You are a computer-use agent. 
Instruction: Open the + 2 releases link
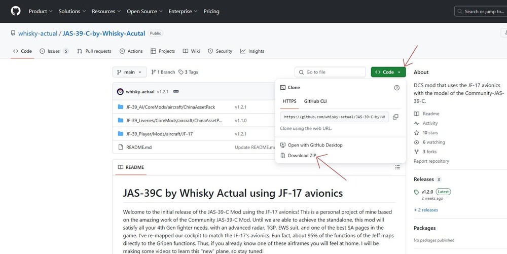(426, 210)
